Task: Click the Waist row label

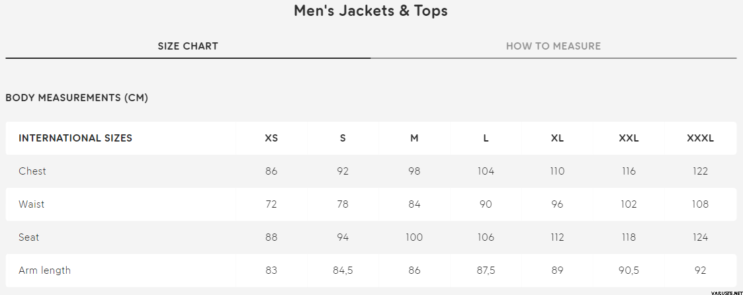Action: (x=31, y=204)
